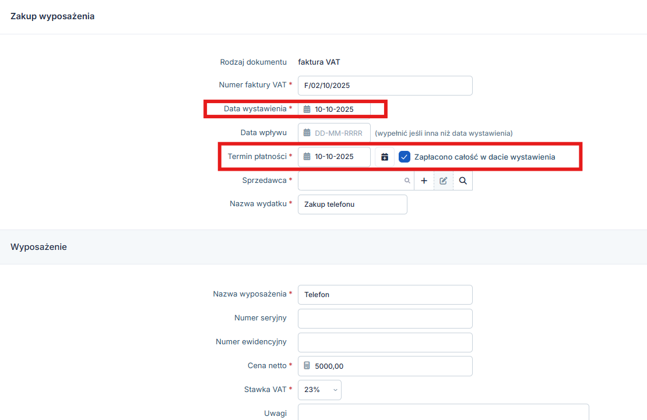Click the Data wystawienia date value

(334, 109)
